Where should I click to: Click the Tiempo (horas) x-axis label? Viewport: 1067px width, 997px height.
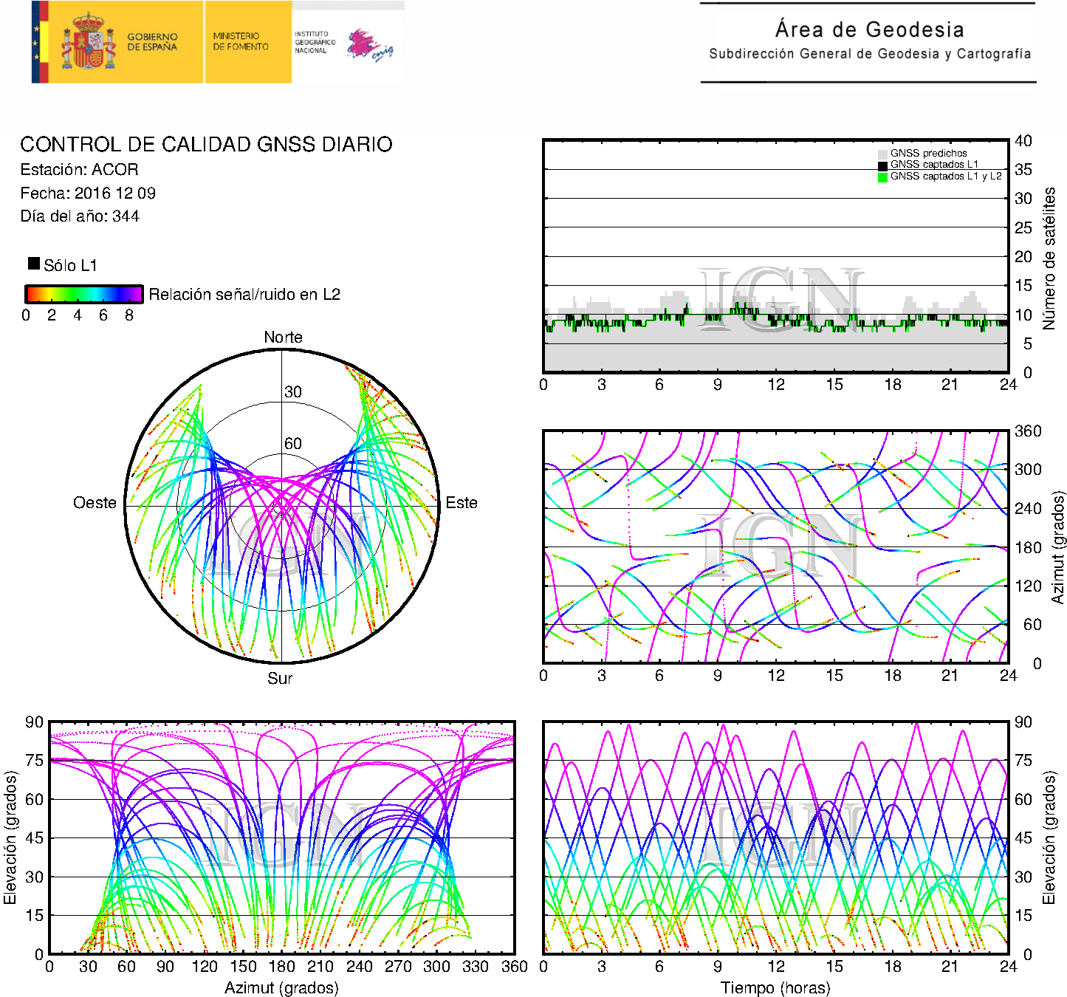click(775, 987)
